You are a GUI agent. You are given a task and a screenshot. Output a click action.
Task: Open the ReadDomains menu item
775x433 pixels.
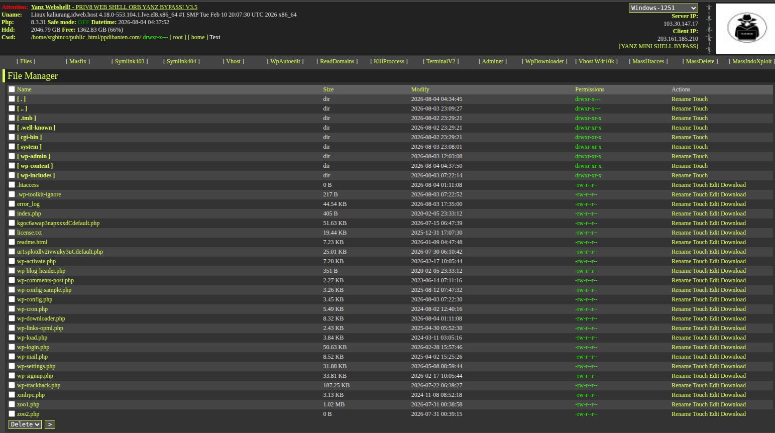337,61
